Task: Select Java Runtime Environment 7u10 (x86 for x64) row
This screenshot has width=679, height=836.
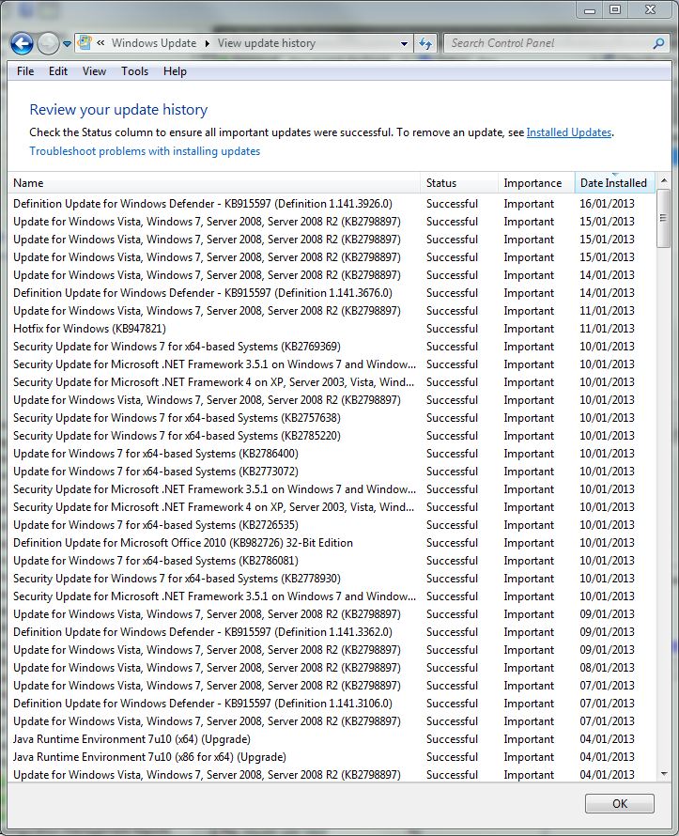Action: click(x=331, y=757)
